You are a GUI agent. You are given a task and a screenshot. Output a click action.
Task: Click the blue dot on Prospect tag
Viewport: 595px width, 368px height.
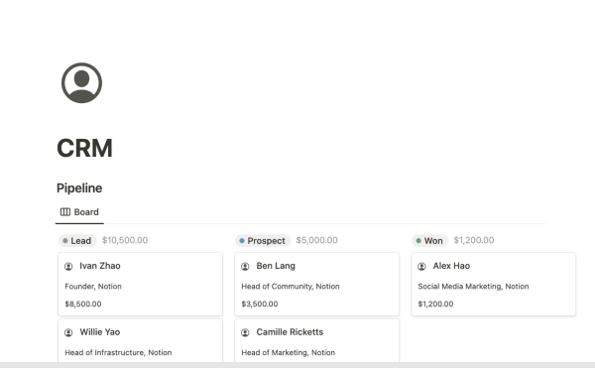click(x=242, y=240)
